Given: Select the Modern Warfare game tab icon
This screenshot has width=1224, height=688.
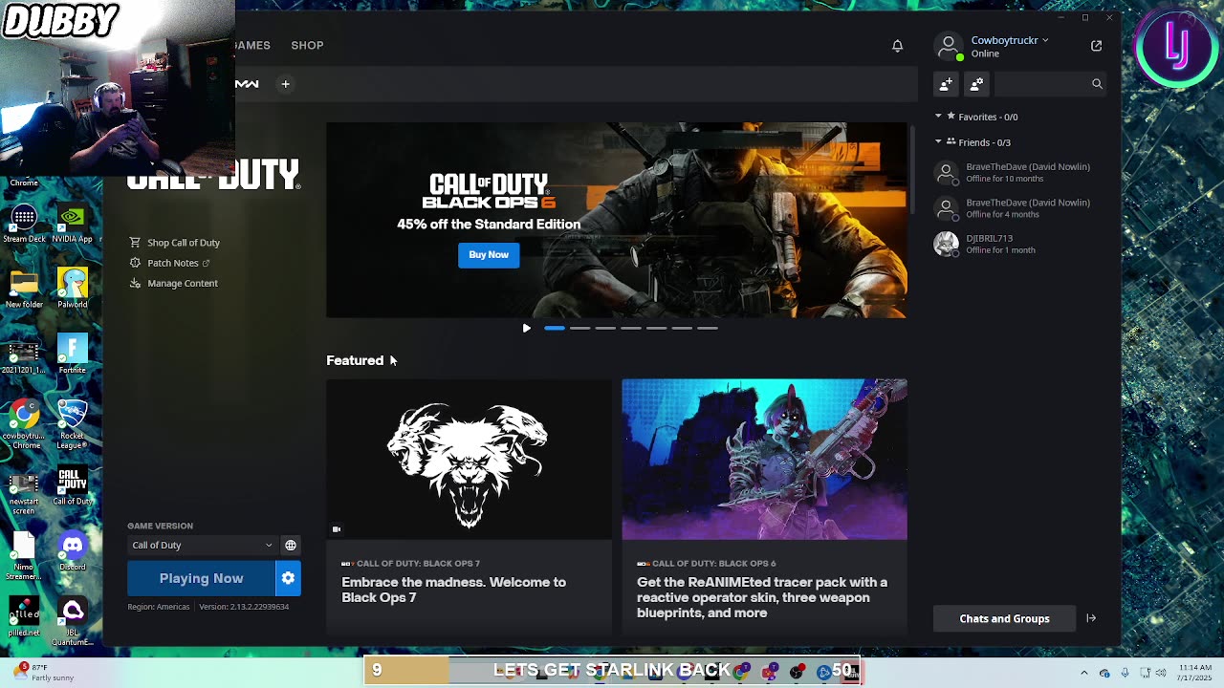Looking at the screenshot, I should 248,84.
